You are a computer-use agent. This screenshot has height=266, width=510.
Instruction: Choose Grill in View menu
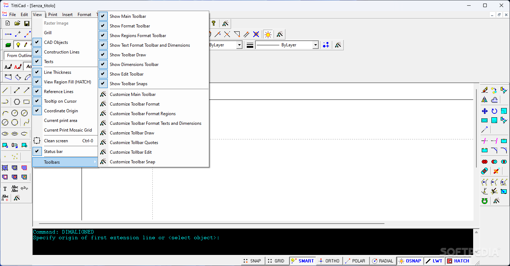point(65,33)
